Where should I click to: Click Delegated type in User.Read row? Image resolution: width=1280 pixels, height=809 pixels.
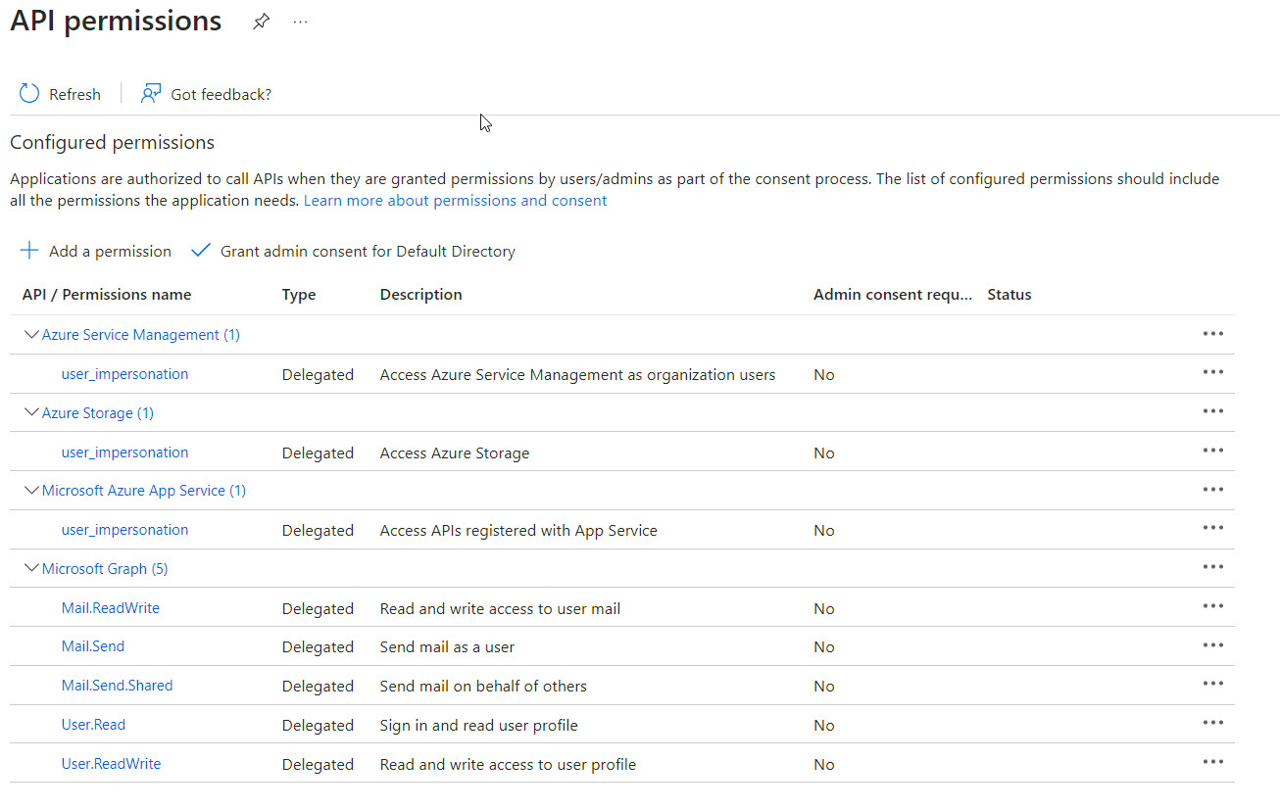(x=318, y=726)
